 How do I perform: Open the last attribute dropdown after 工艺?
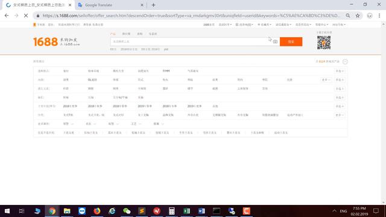point(159,124)
